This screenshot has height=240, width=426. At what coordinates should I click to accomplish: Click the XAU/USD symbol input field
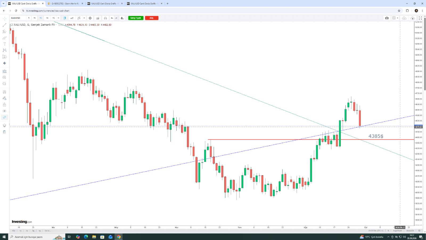(18, 18)
